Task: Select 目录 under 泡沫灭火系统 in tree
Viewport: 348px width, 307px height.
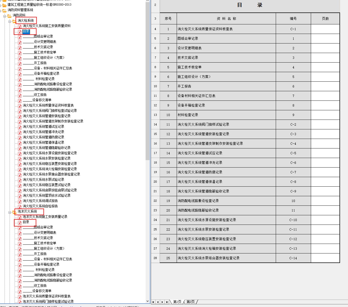Action: 26,222
